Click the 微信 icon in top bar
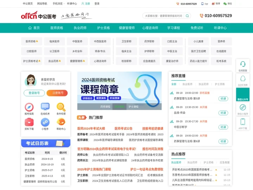 pyautogui.click(x=225, y=4)
